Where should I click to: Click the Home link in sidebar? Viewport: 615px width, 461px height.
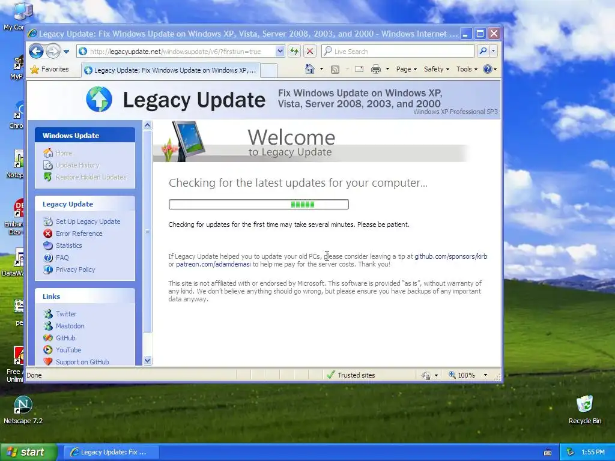tap(64, 153)
